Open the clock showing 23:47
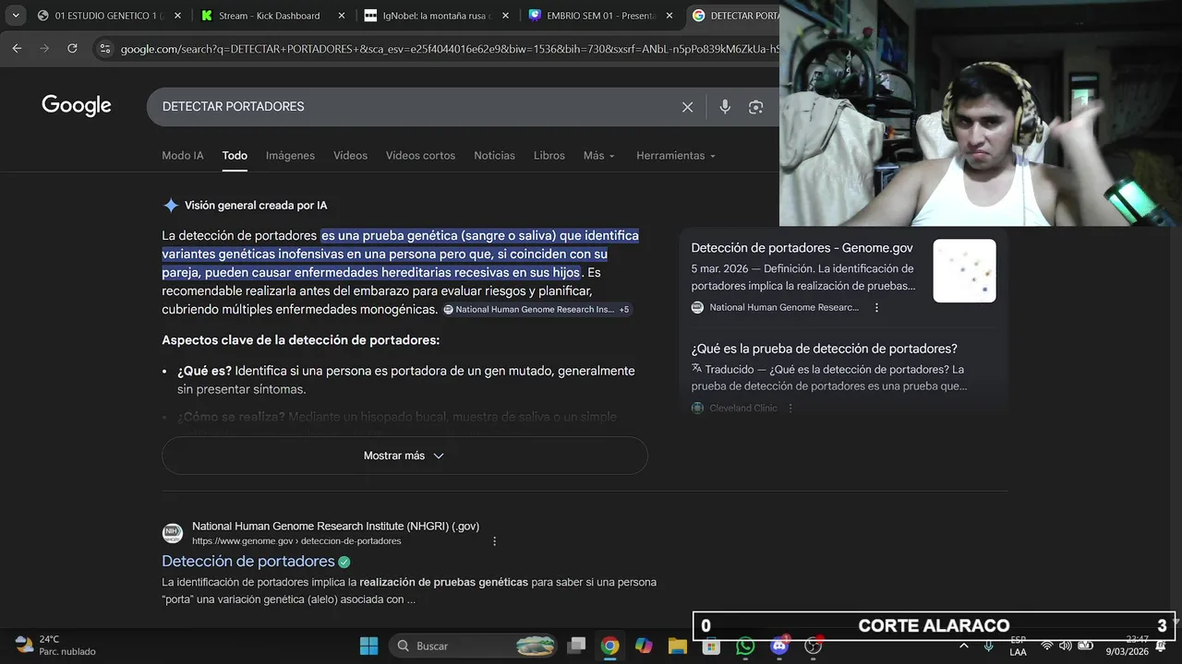The image size is (1182, 664). [x=1128, y=646]
